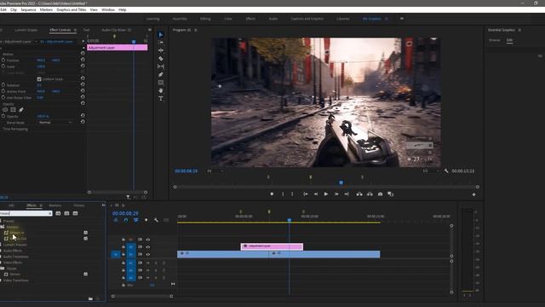Toggle Scale animation stopwatch
The width and height of the screenshot is (545, 307).
click(x=3, y=67)
